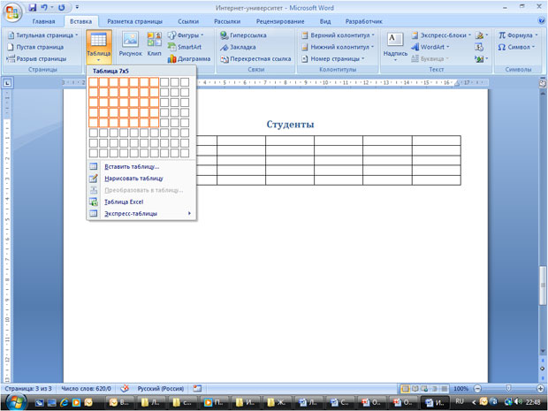Add a Гиперссылка hyperlink
This screenshot has width=548, height=411.
click(243, 35)
